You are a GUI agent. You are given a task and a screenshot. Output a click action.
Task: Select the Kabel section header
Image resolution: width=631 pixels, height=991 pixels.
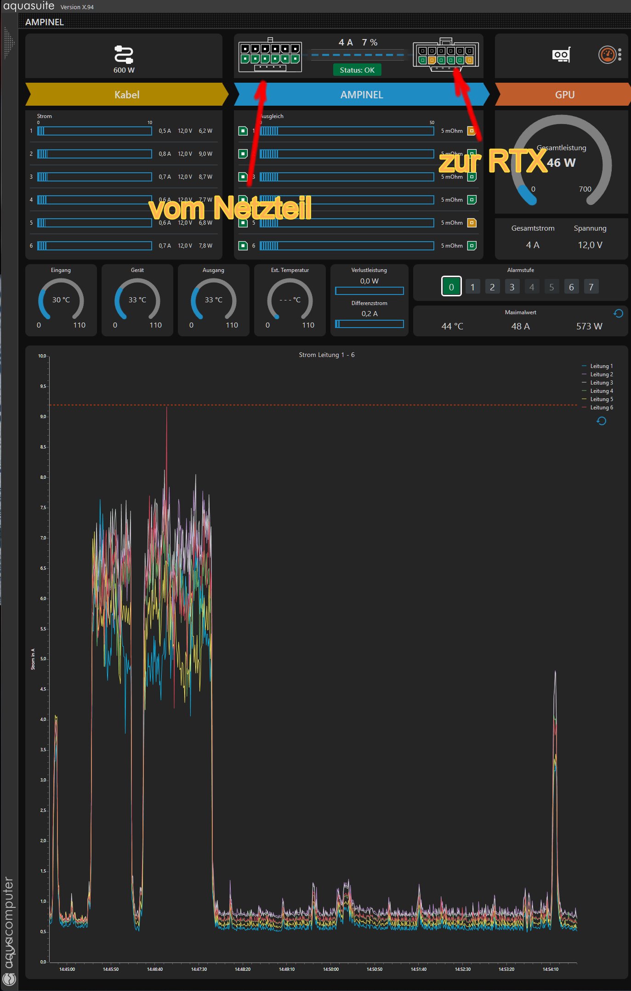(127, 95)
